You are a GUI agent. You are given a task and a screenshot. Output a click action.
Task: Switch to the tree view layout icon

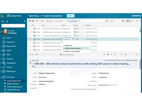(131, 21)
